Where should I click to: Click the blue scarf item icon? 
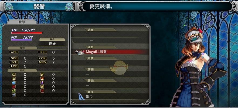click(81, 96)
